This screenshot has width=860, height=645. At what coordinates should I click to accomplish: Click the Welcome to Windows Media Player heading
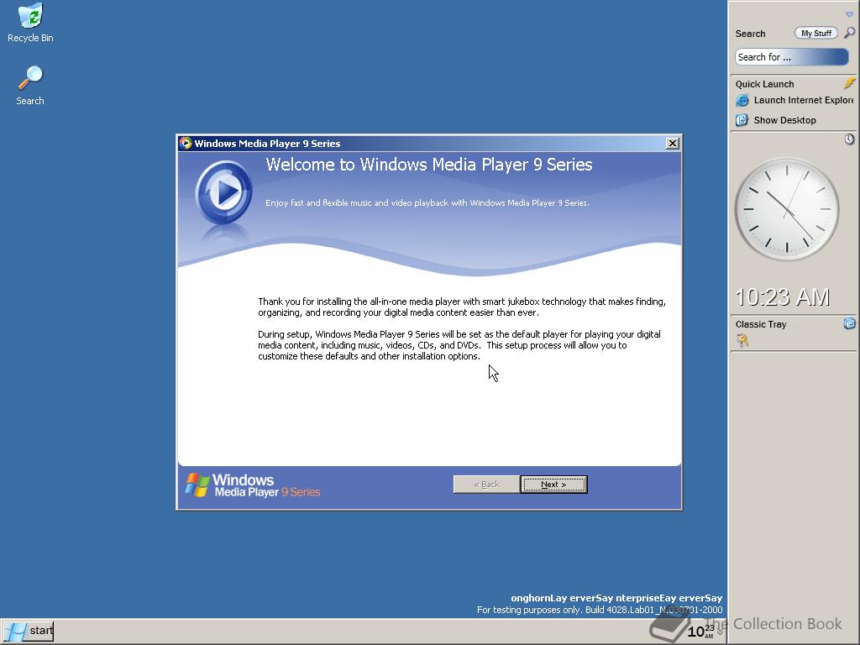(429, 165)
